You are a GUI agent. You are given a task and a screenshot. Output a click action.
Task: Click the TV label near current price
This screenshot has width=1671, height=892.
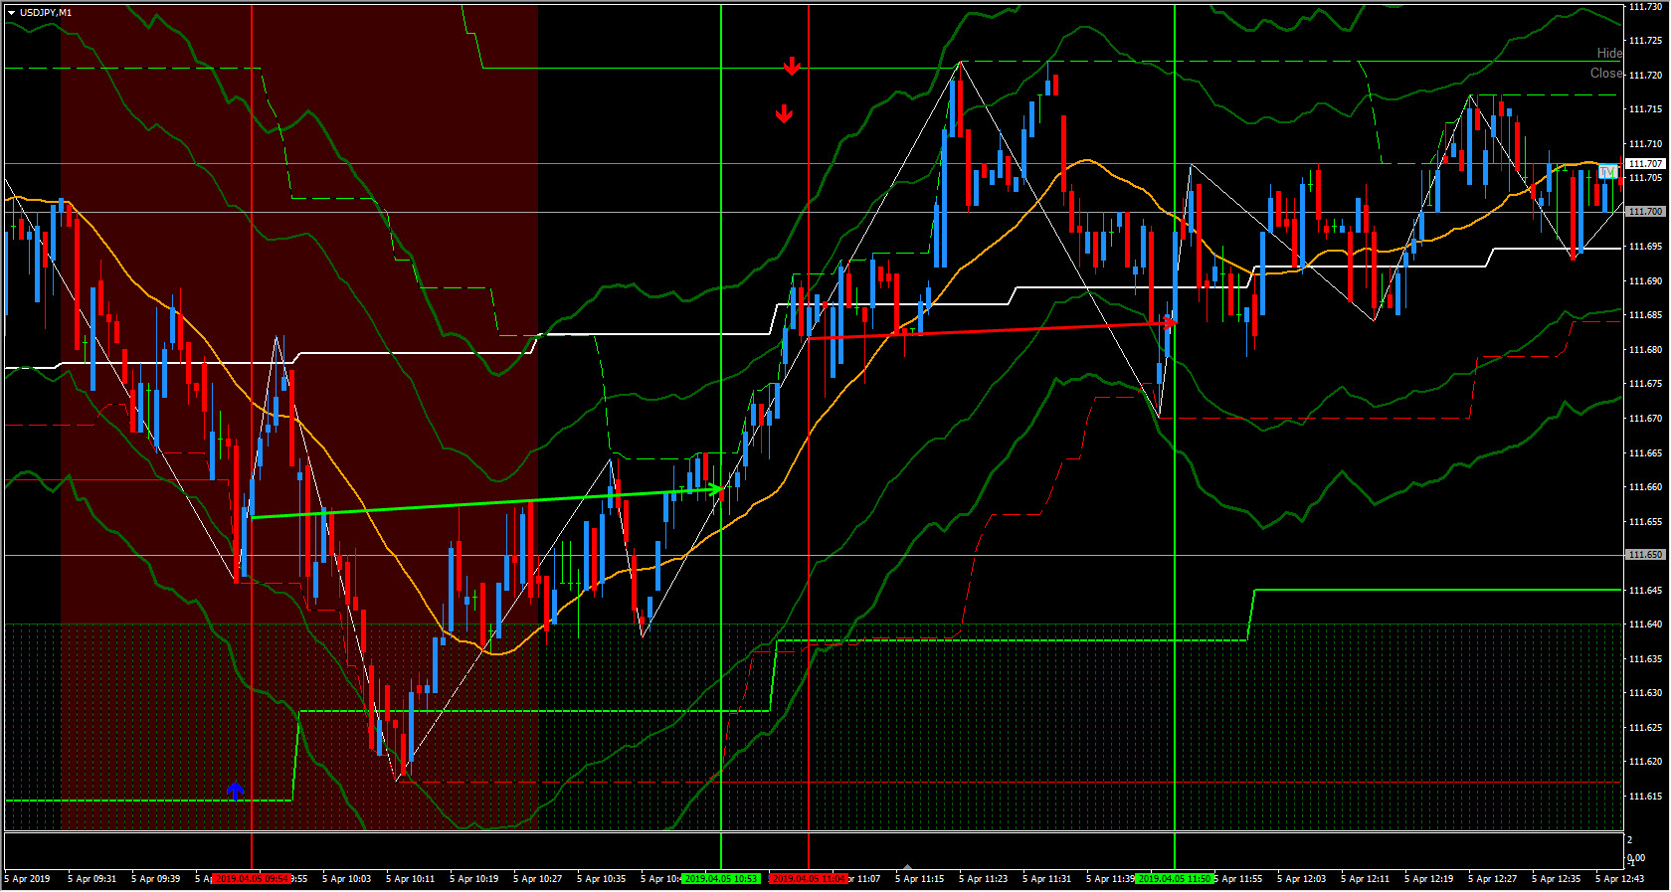point(1608,173)
